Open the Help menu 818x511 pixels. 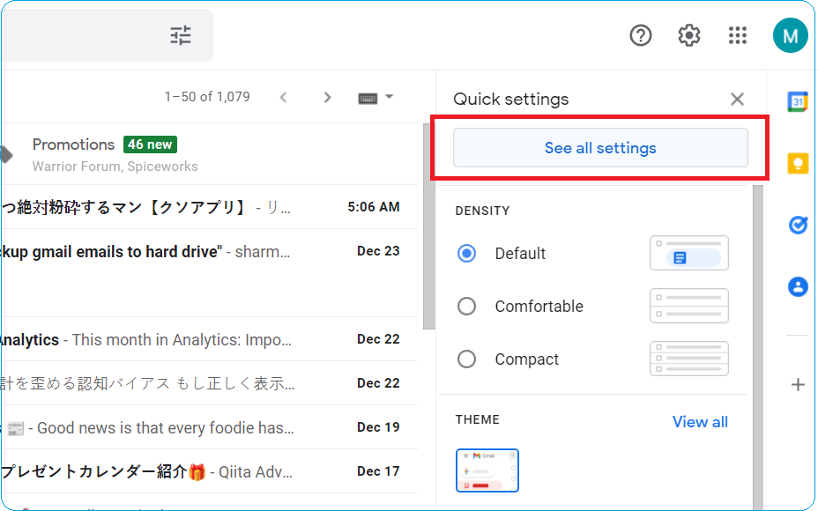(x=641, y=35)
